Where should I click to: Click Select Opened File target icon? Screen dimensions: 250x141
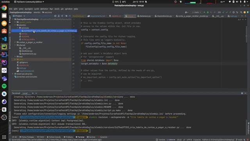[55, 16]
